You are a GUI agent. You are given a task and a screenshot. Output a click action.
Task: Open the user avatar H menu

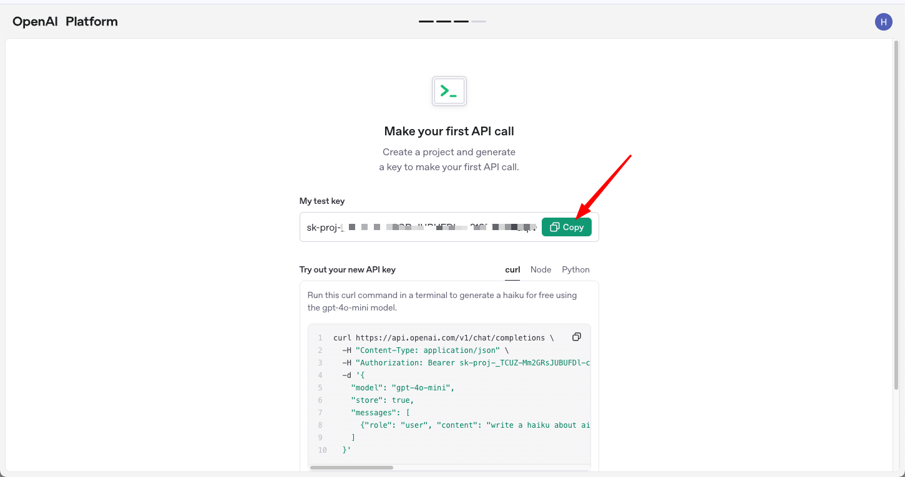click(x=883, y=22)
